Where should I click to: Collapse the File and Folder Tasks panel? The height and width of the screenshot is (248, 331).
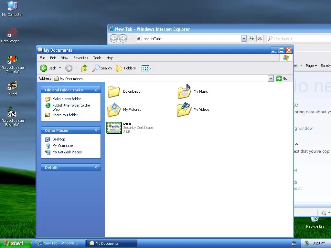coord(96,90)
